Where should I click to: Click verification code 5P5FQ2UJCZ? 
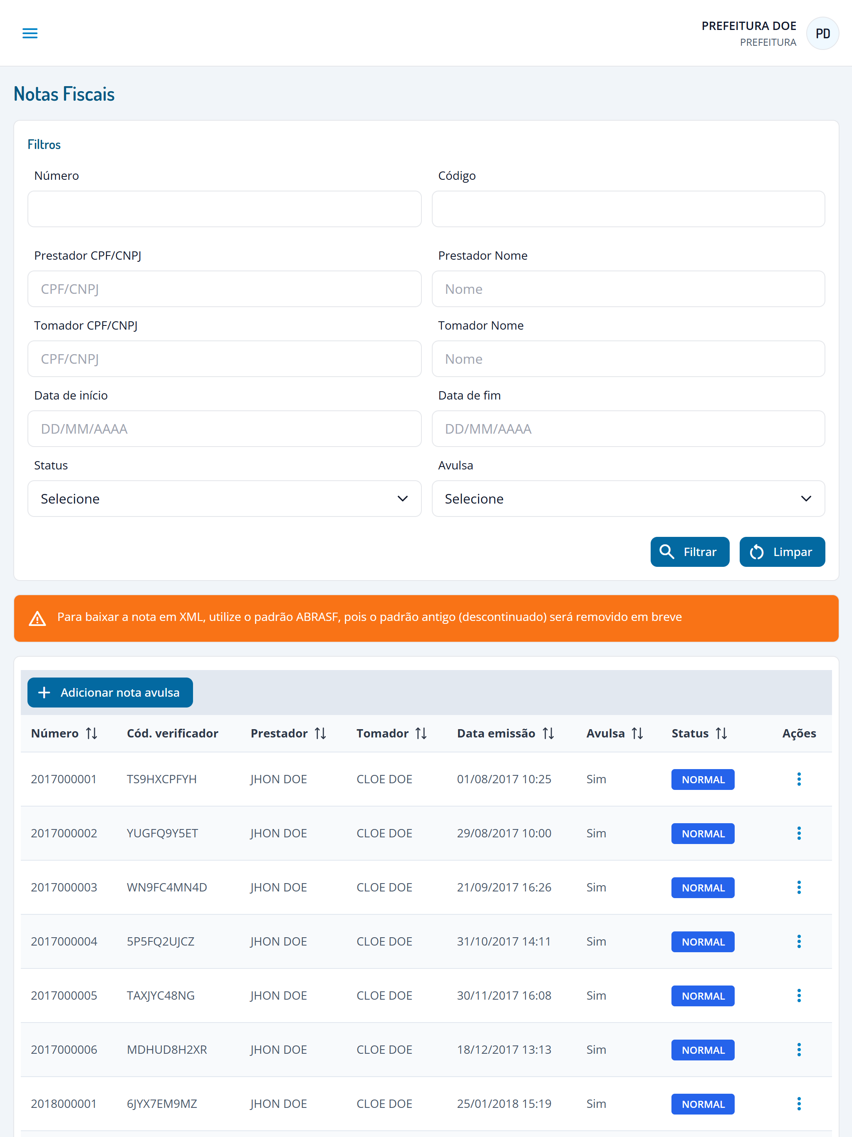tap(161, 942)
